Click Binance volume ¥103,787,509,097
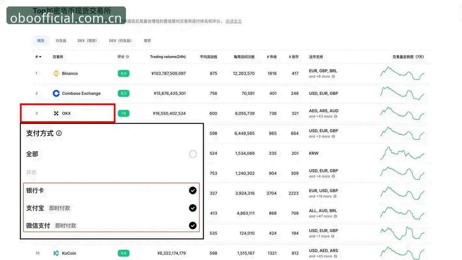The height and width of the screenshot is (260, 462). (169, 73)
